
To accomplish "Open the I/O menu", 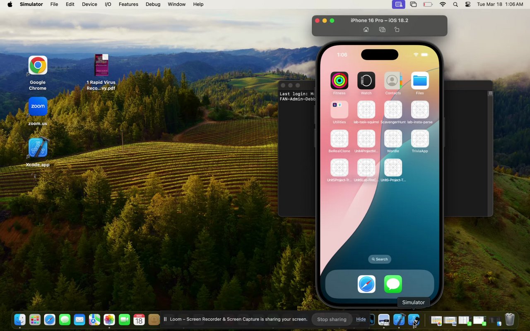I will [x=108, y=4].
